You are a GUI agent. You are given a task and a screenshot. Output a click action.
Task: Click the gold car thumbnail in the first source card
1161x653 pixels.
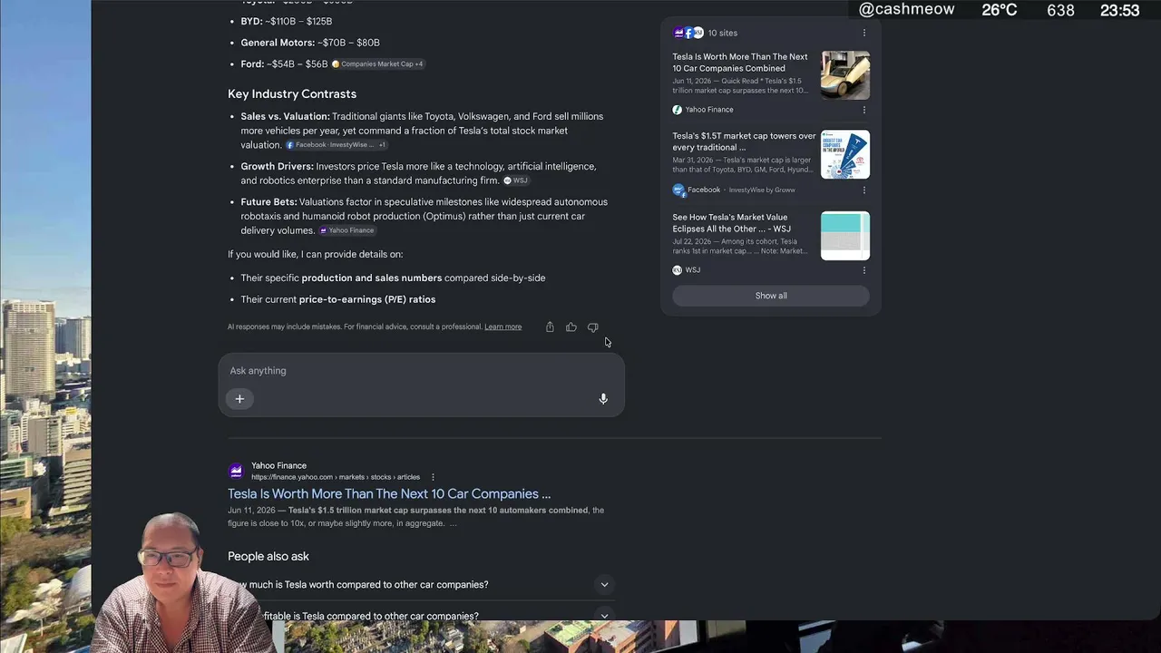click(845, 74)
